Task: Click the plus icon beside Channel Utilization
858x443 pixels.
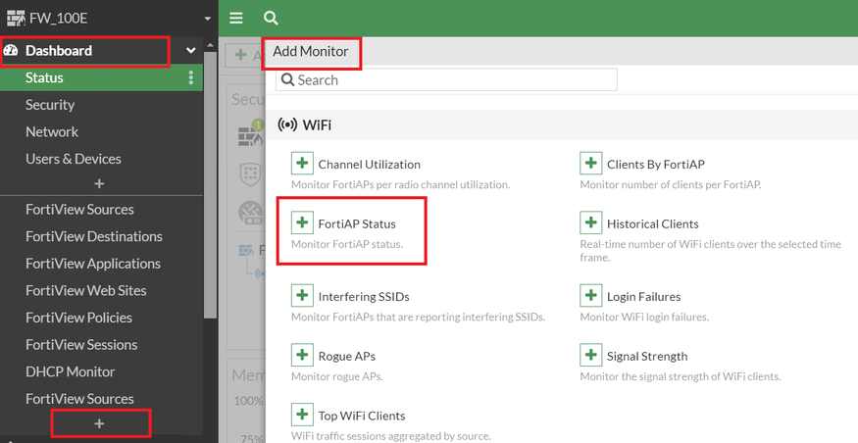Action: pyautogui.click(x=302, y=164)
